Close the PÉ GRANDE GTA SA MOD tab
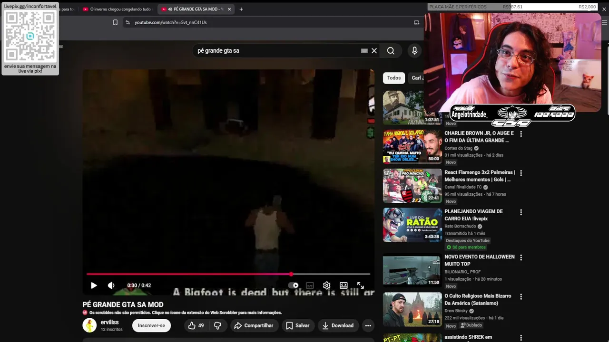609x342 pixels. coord(229,9)
